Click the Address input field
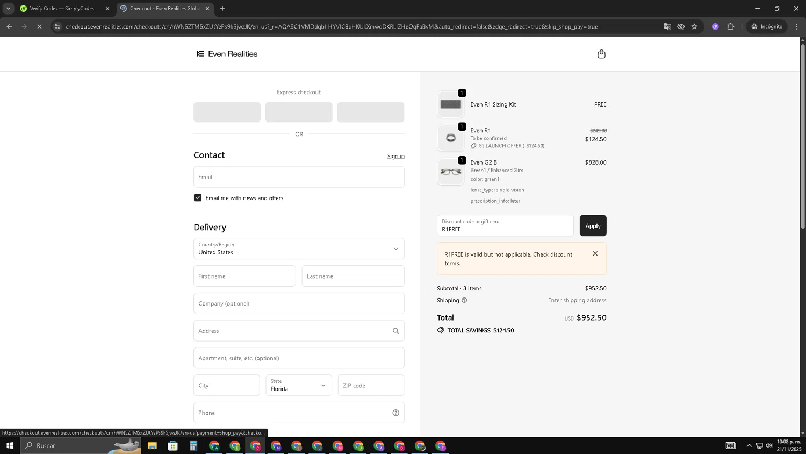 (299, 331)
